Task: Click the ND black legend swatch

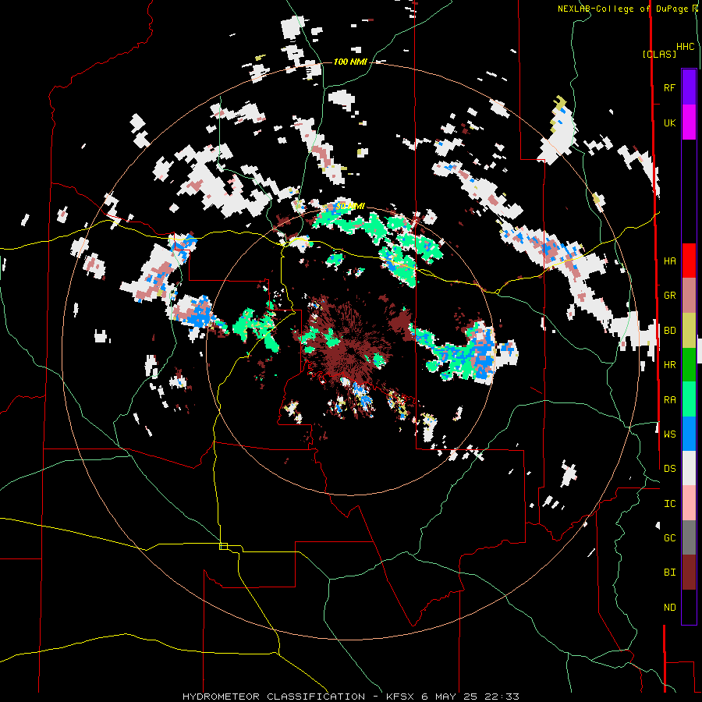Action: coord(689,607)
